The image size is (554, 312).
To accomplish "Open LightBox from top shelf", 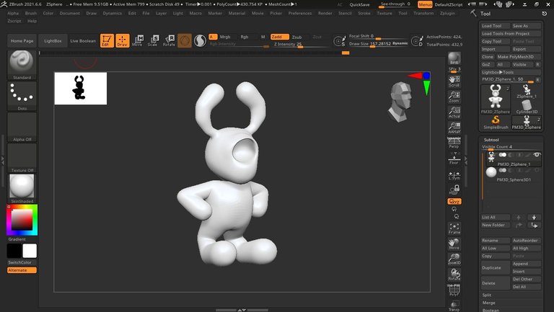I will 53,40.
